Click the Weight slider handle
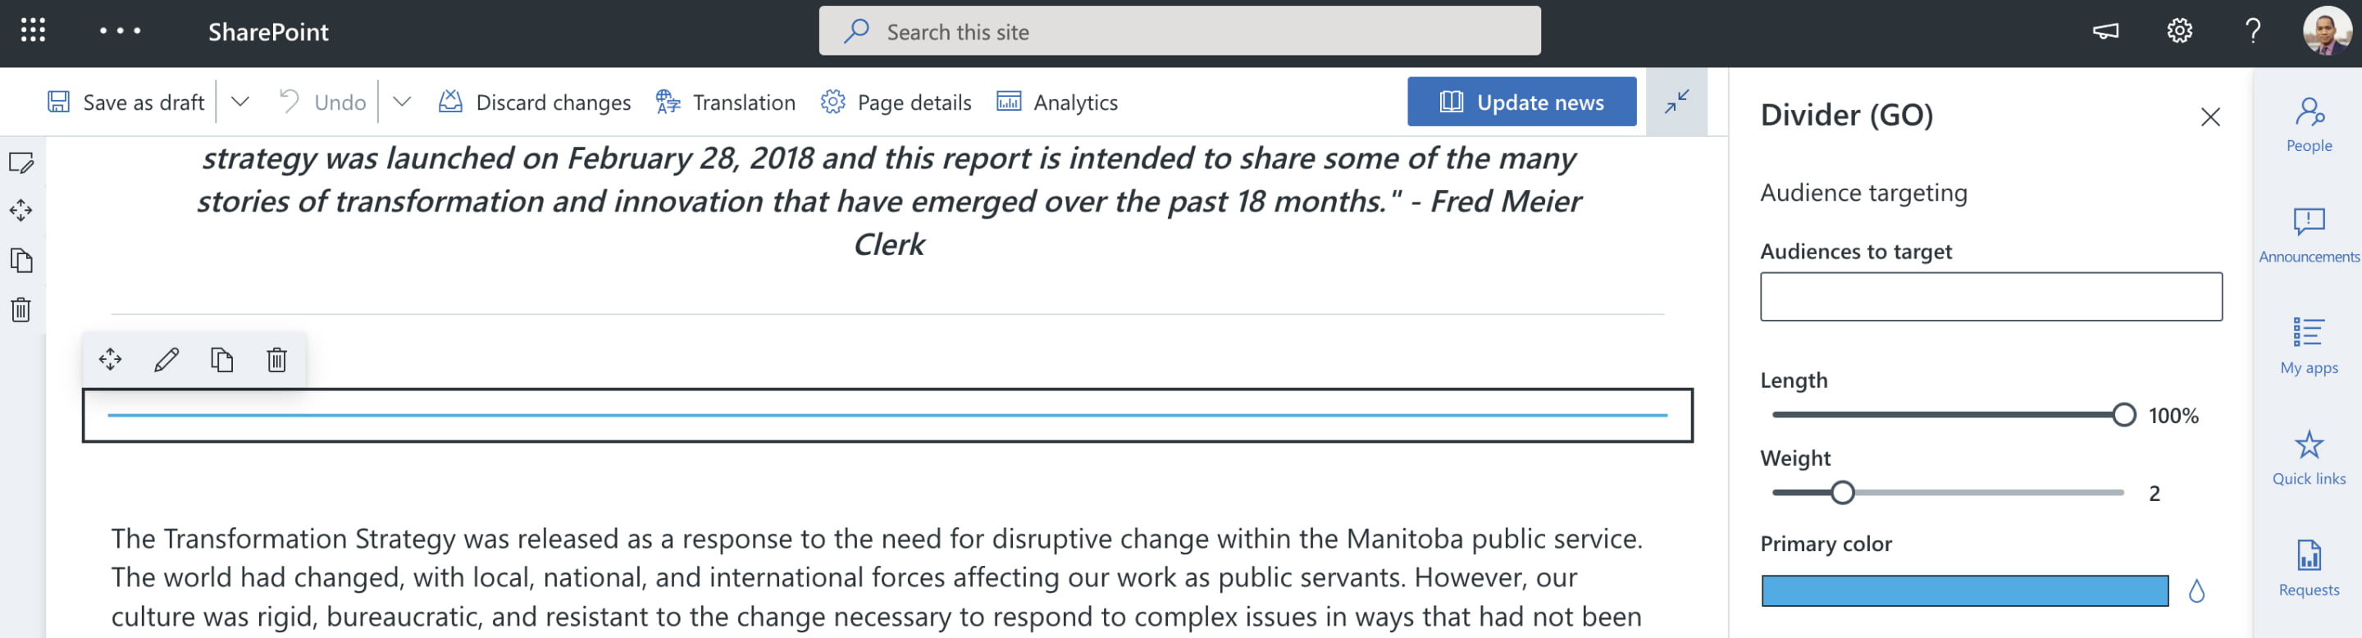 (1842, 493)
